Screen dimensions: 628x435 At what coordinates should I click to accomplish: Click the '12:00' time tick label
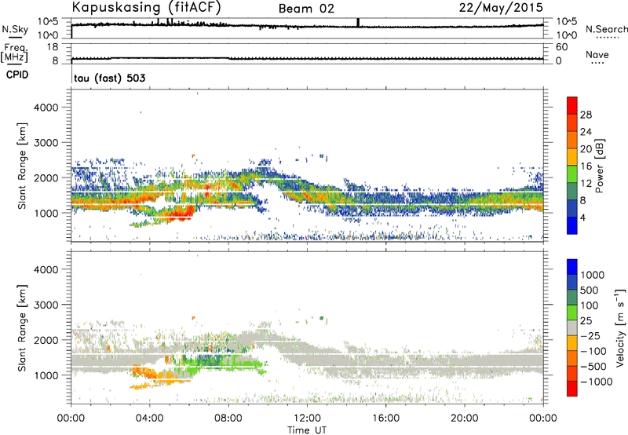(x=307, y=419)
